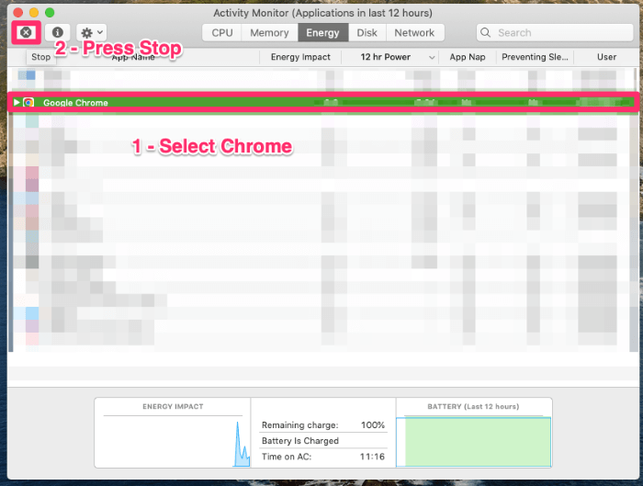Click the green zoom window button

coord(50,12)
